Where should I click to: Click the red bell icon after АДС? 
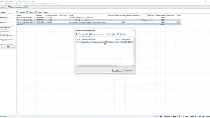(x=161, y=117)
